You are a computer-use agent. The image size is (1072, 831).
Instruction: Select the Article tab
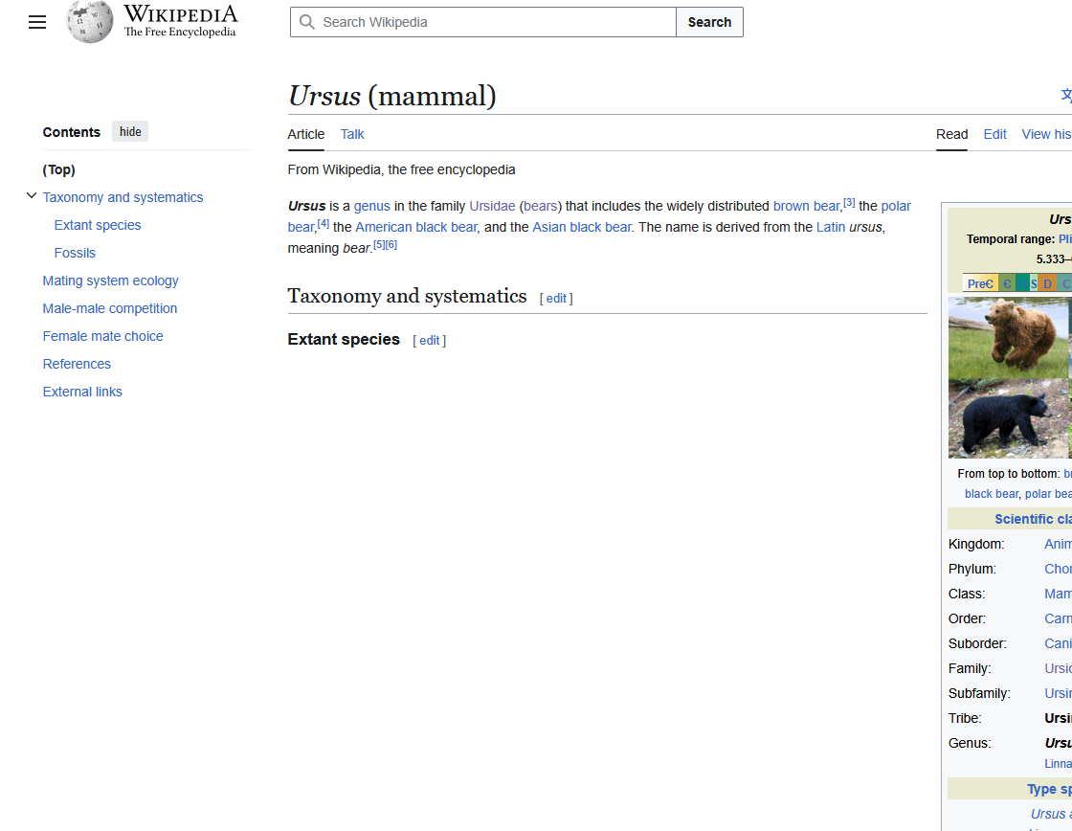[306, 134]
